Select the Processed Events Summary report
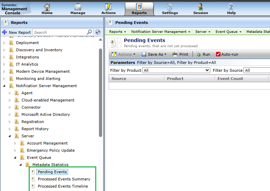Image resolution: width=270 pixels, height=191 pixels. pos(64,179)
